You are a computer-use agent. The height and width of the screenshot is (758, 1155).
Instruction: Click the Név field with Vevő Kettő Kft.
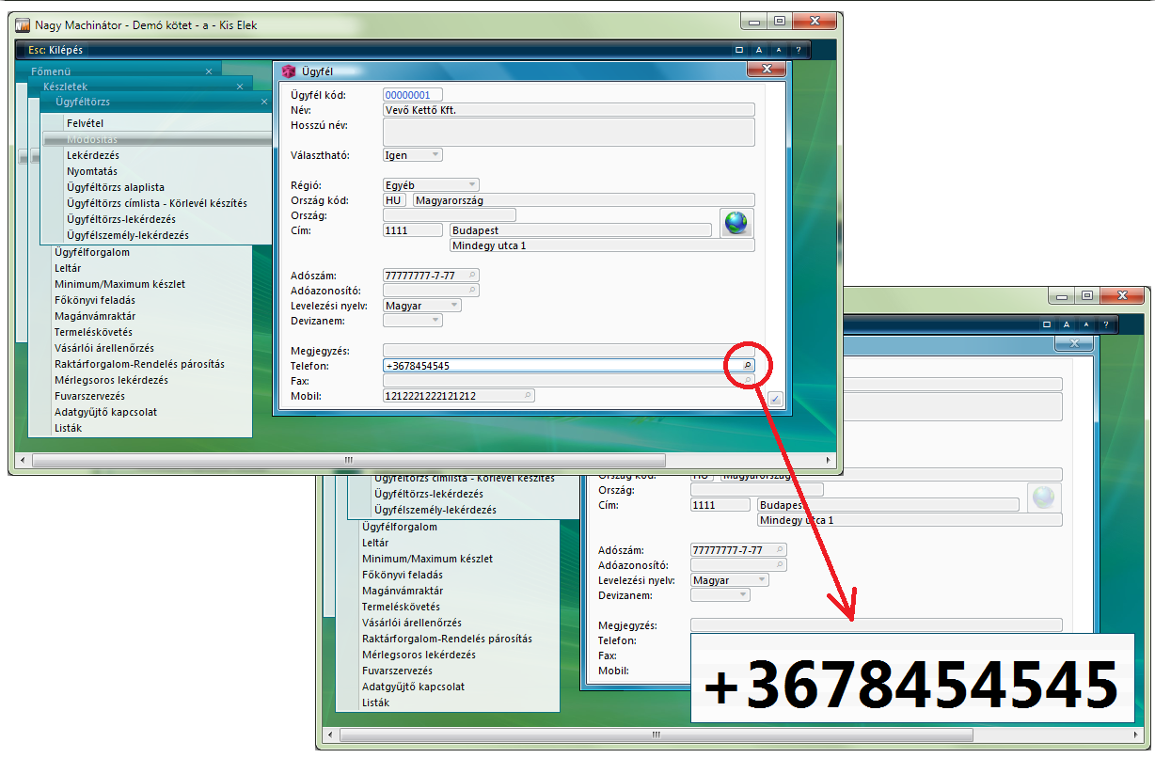pos(569,109)
